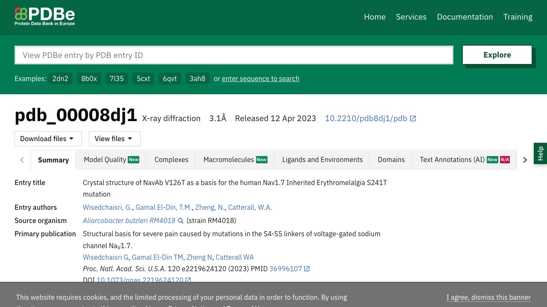Click the PDBe logo

coord(45,17)
